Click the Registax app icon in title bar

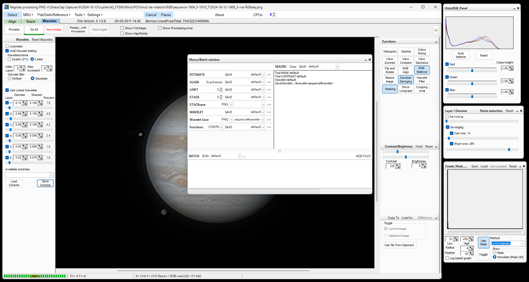coord(6,7)
